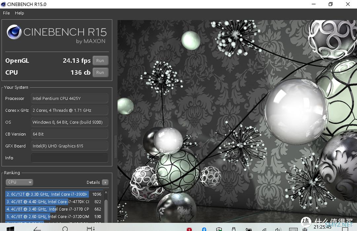Click the Details arrow button
The width and height of the screenshot is (357, 231).
coord(105,182)
